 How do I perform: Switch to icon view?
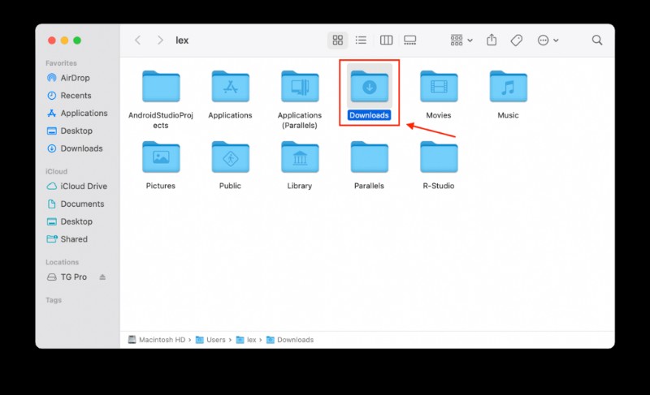coord(337,40)
